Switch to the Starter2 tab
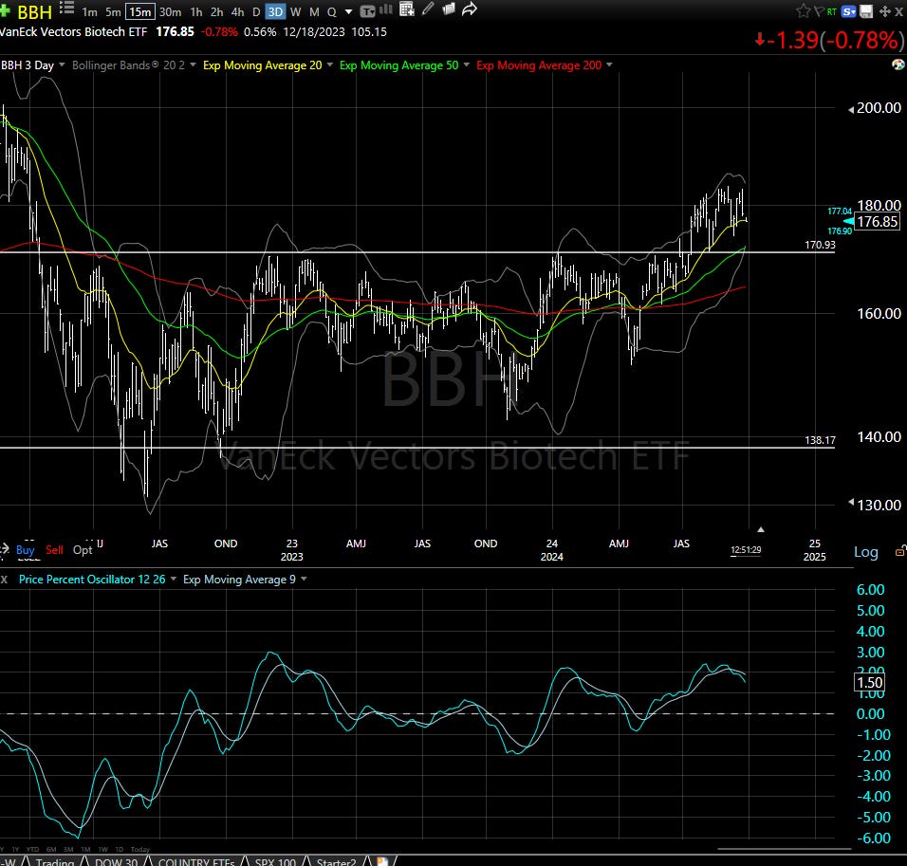Image resolution: width=907 pixels, height=866 pixels. coord(336,861)
